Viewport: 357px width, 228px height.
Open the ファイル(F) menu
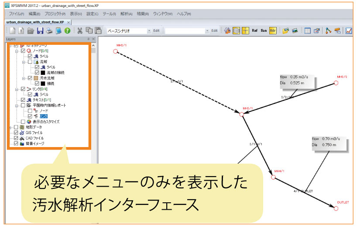(x=16, y=14)
